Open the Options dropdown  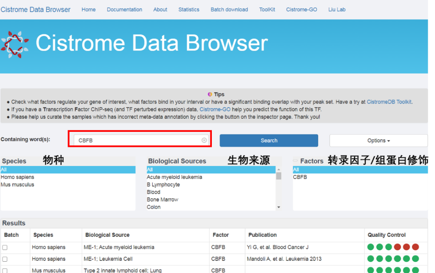point(378,140)
